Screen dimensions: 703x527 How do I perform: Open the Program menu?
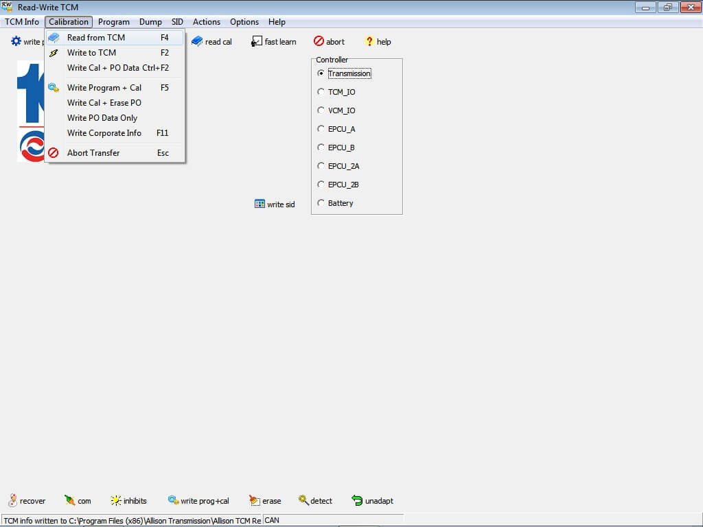coord(113,22)
